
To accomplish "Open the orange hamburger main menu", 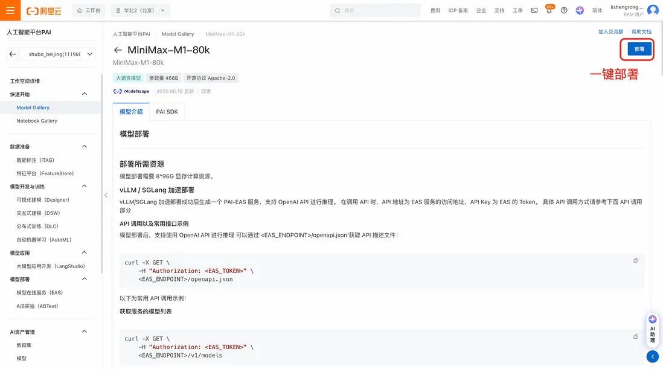I will [10, 10].
